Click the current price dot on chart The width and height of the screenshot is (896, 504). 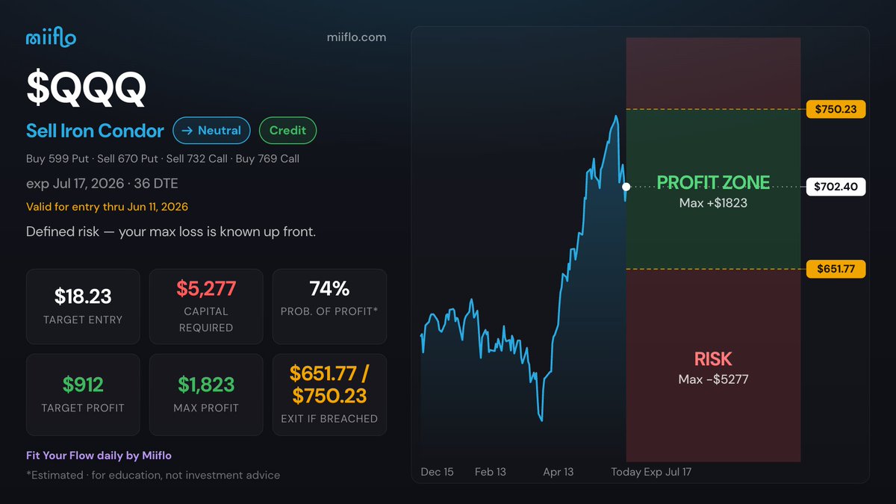[626, 187]
